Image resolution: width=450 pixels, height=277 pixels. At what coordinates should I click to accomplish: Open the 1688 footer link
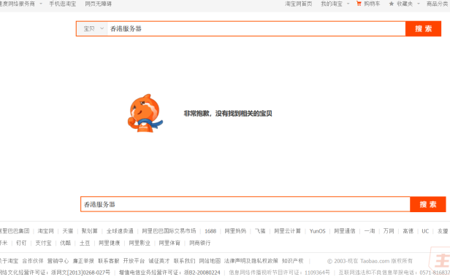coord(210,231)
